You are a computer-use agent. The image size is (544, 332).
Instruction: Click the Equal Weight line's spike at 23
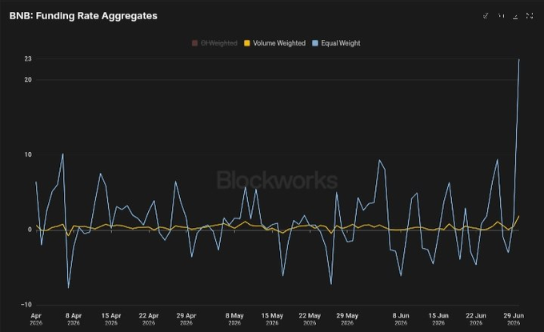tap(519, 59)
